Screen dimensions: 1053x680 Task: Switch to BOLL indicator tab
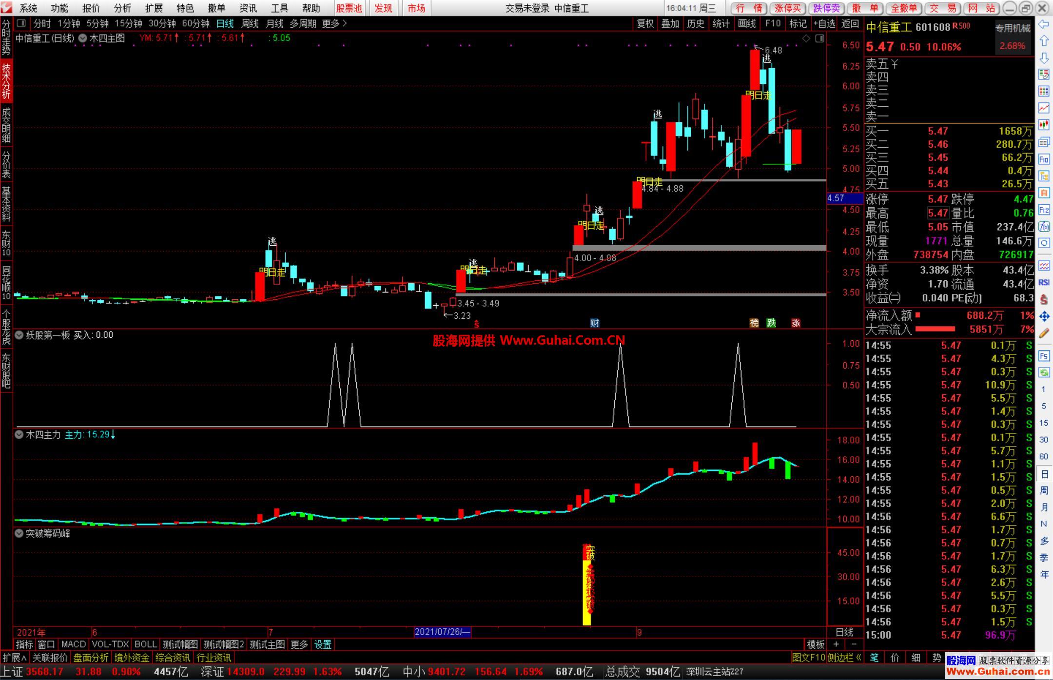[145, 644]
